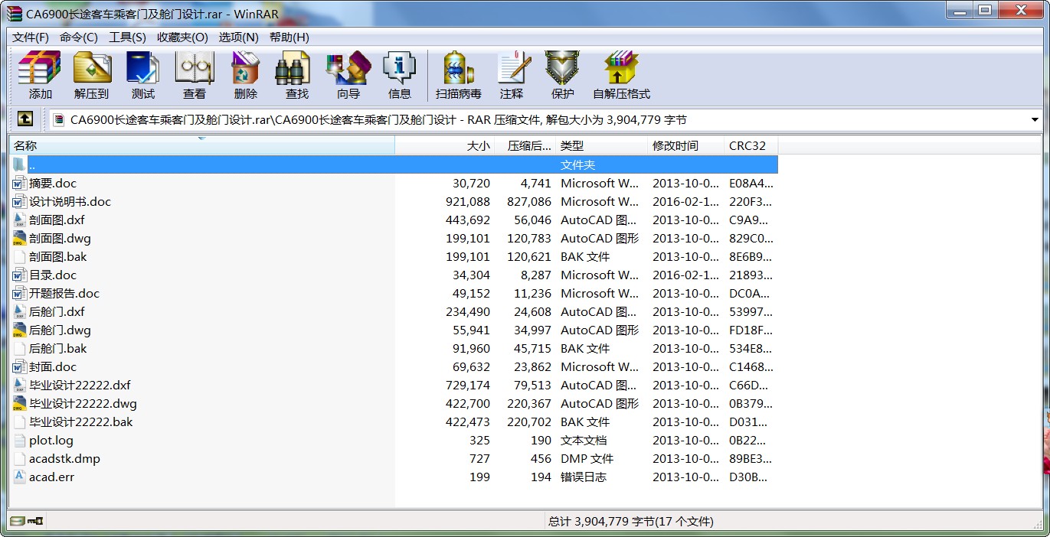1050x537 pixels.
Task: Run the 测试 (Test) archive tool
Action: pyautogui.click(x=142, y=75)
